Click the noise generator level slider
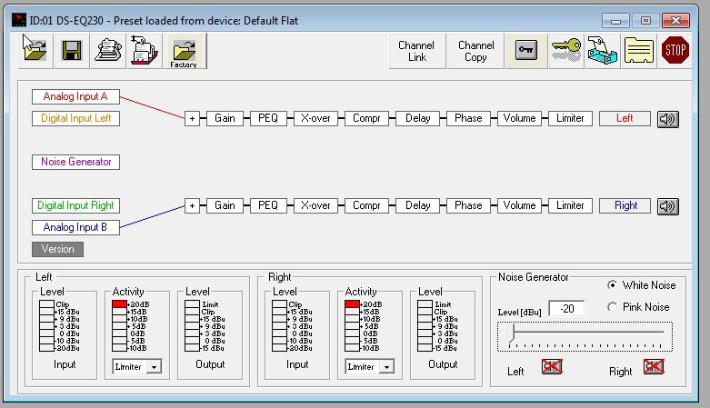The width and height of the screenshot is (710, 408). pos(585,335)
